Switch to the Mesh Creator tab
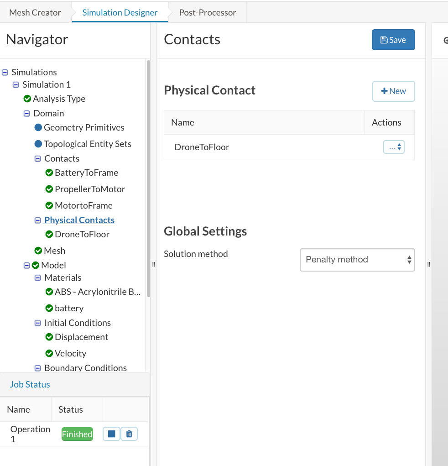Viewport: 448px width, 466px height. click(x=35, y=12)
